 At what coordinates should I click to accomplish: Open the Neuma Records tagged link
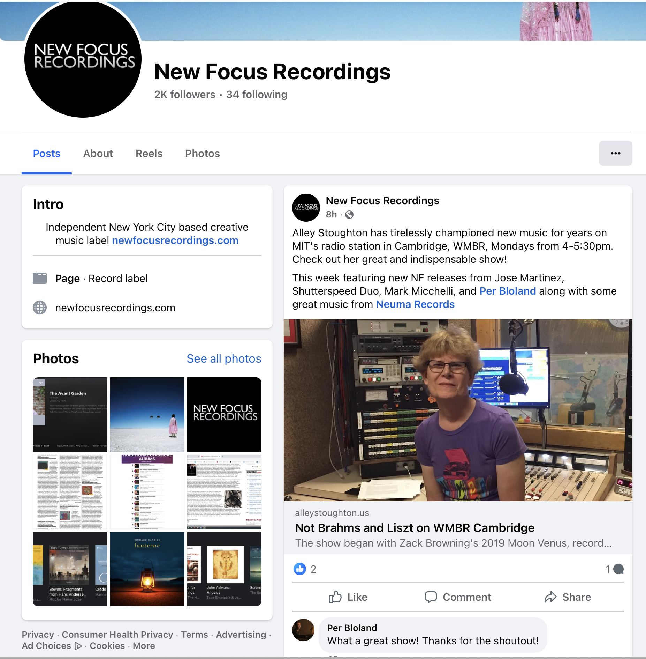(x=415, y=304)
